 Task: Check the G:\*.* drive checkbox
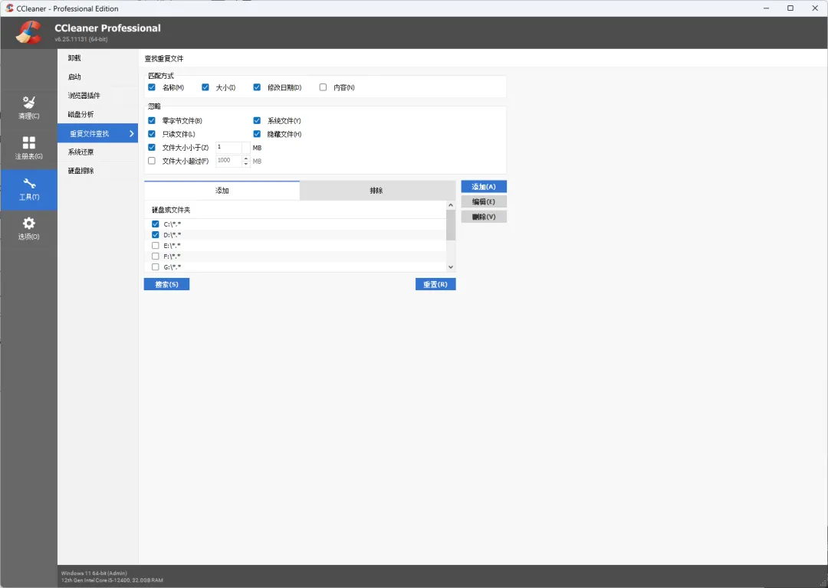click(x=155, y=267)
